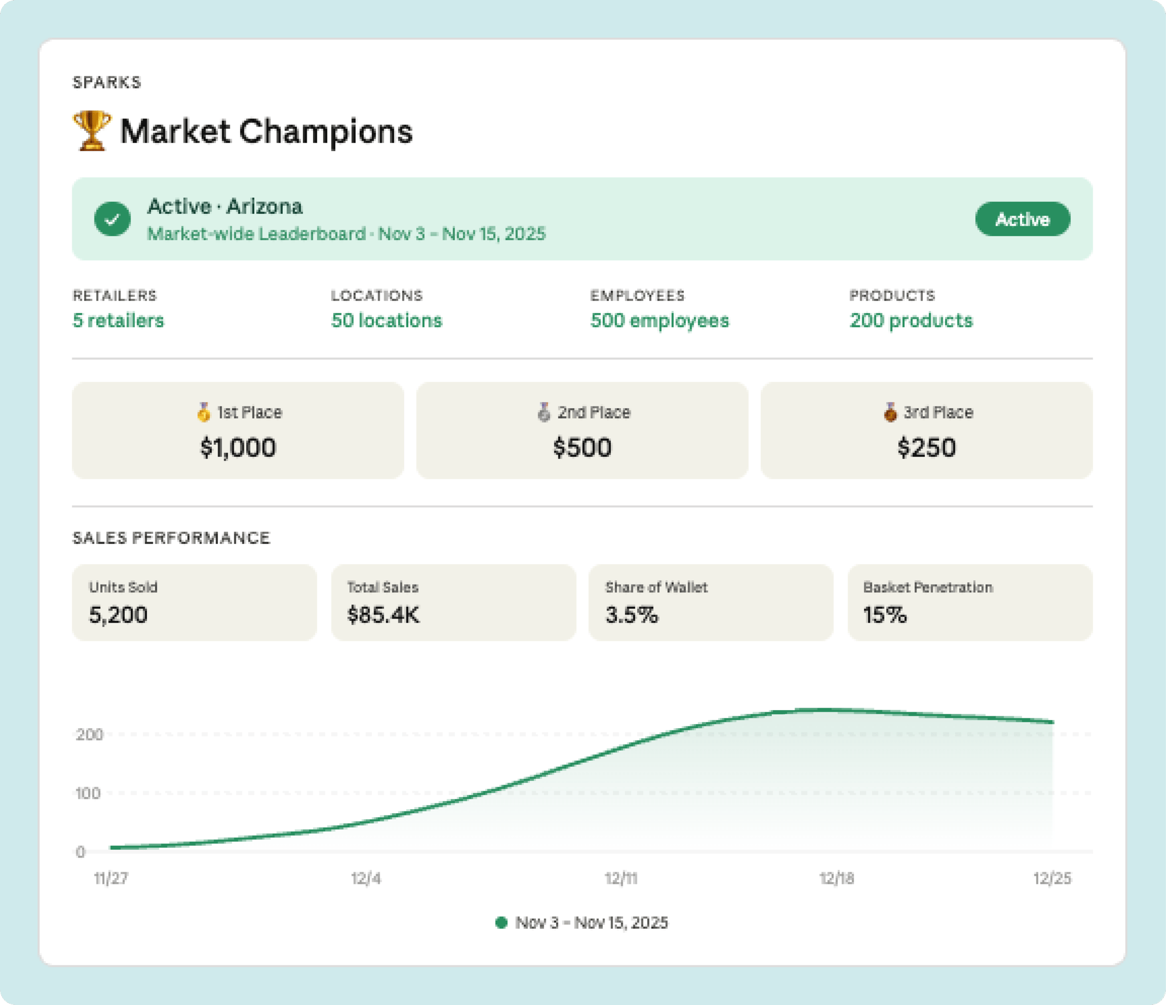Open the Sales Performance section header
The height and width of the screenshot is (1005, 1166).
(171, 537)
